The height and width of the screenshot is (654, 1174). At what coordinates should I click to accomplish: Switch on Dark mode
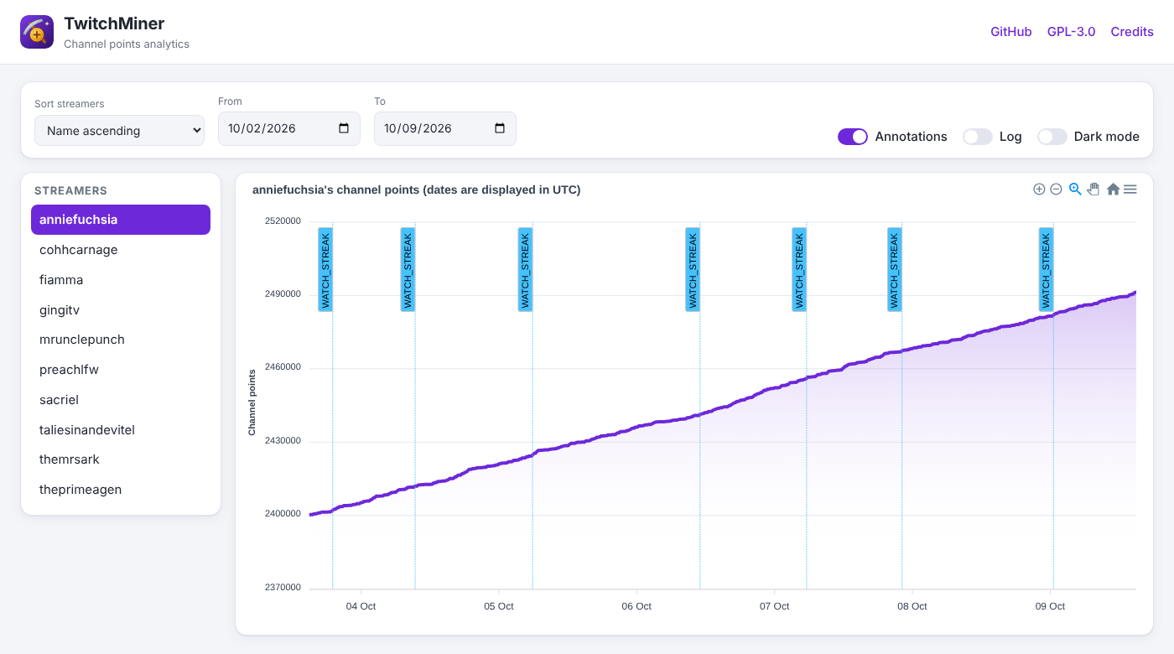pos(1052,137)
